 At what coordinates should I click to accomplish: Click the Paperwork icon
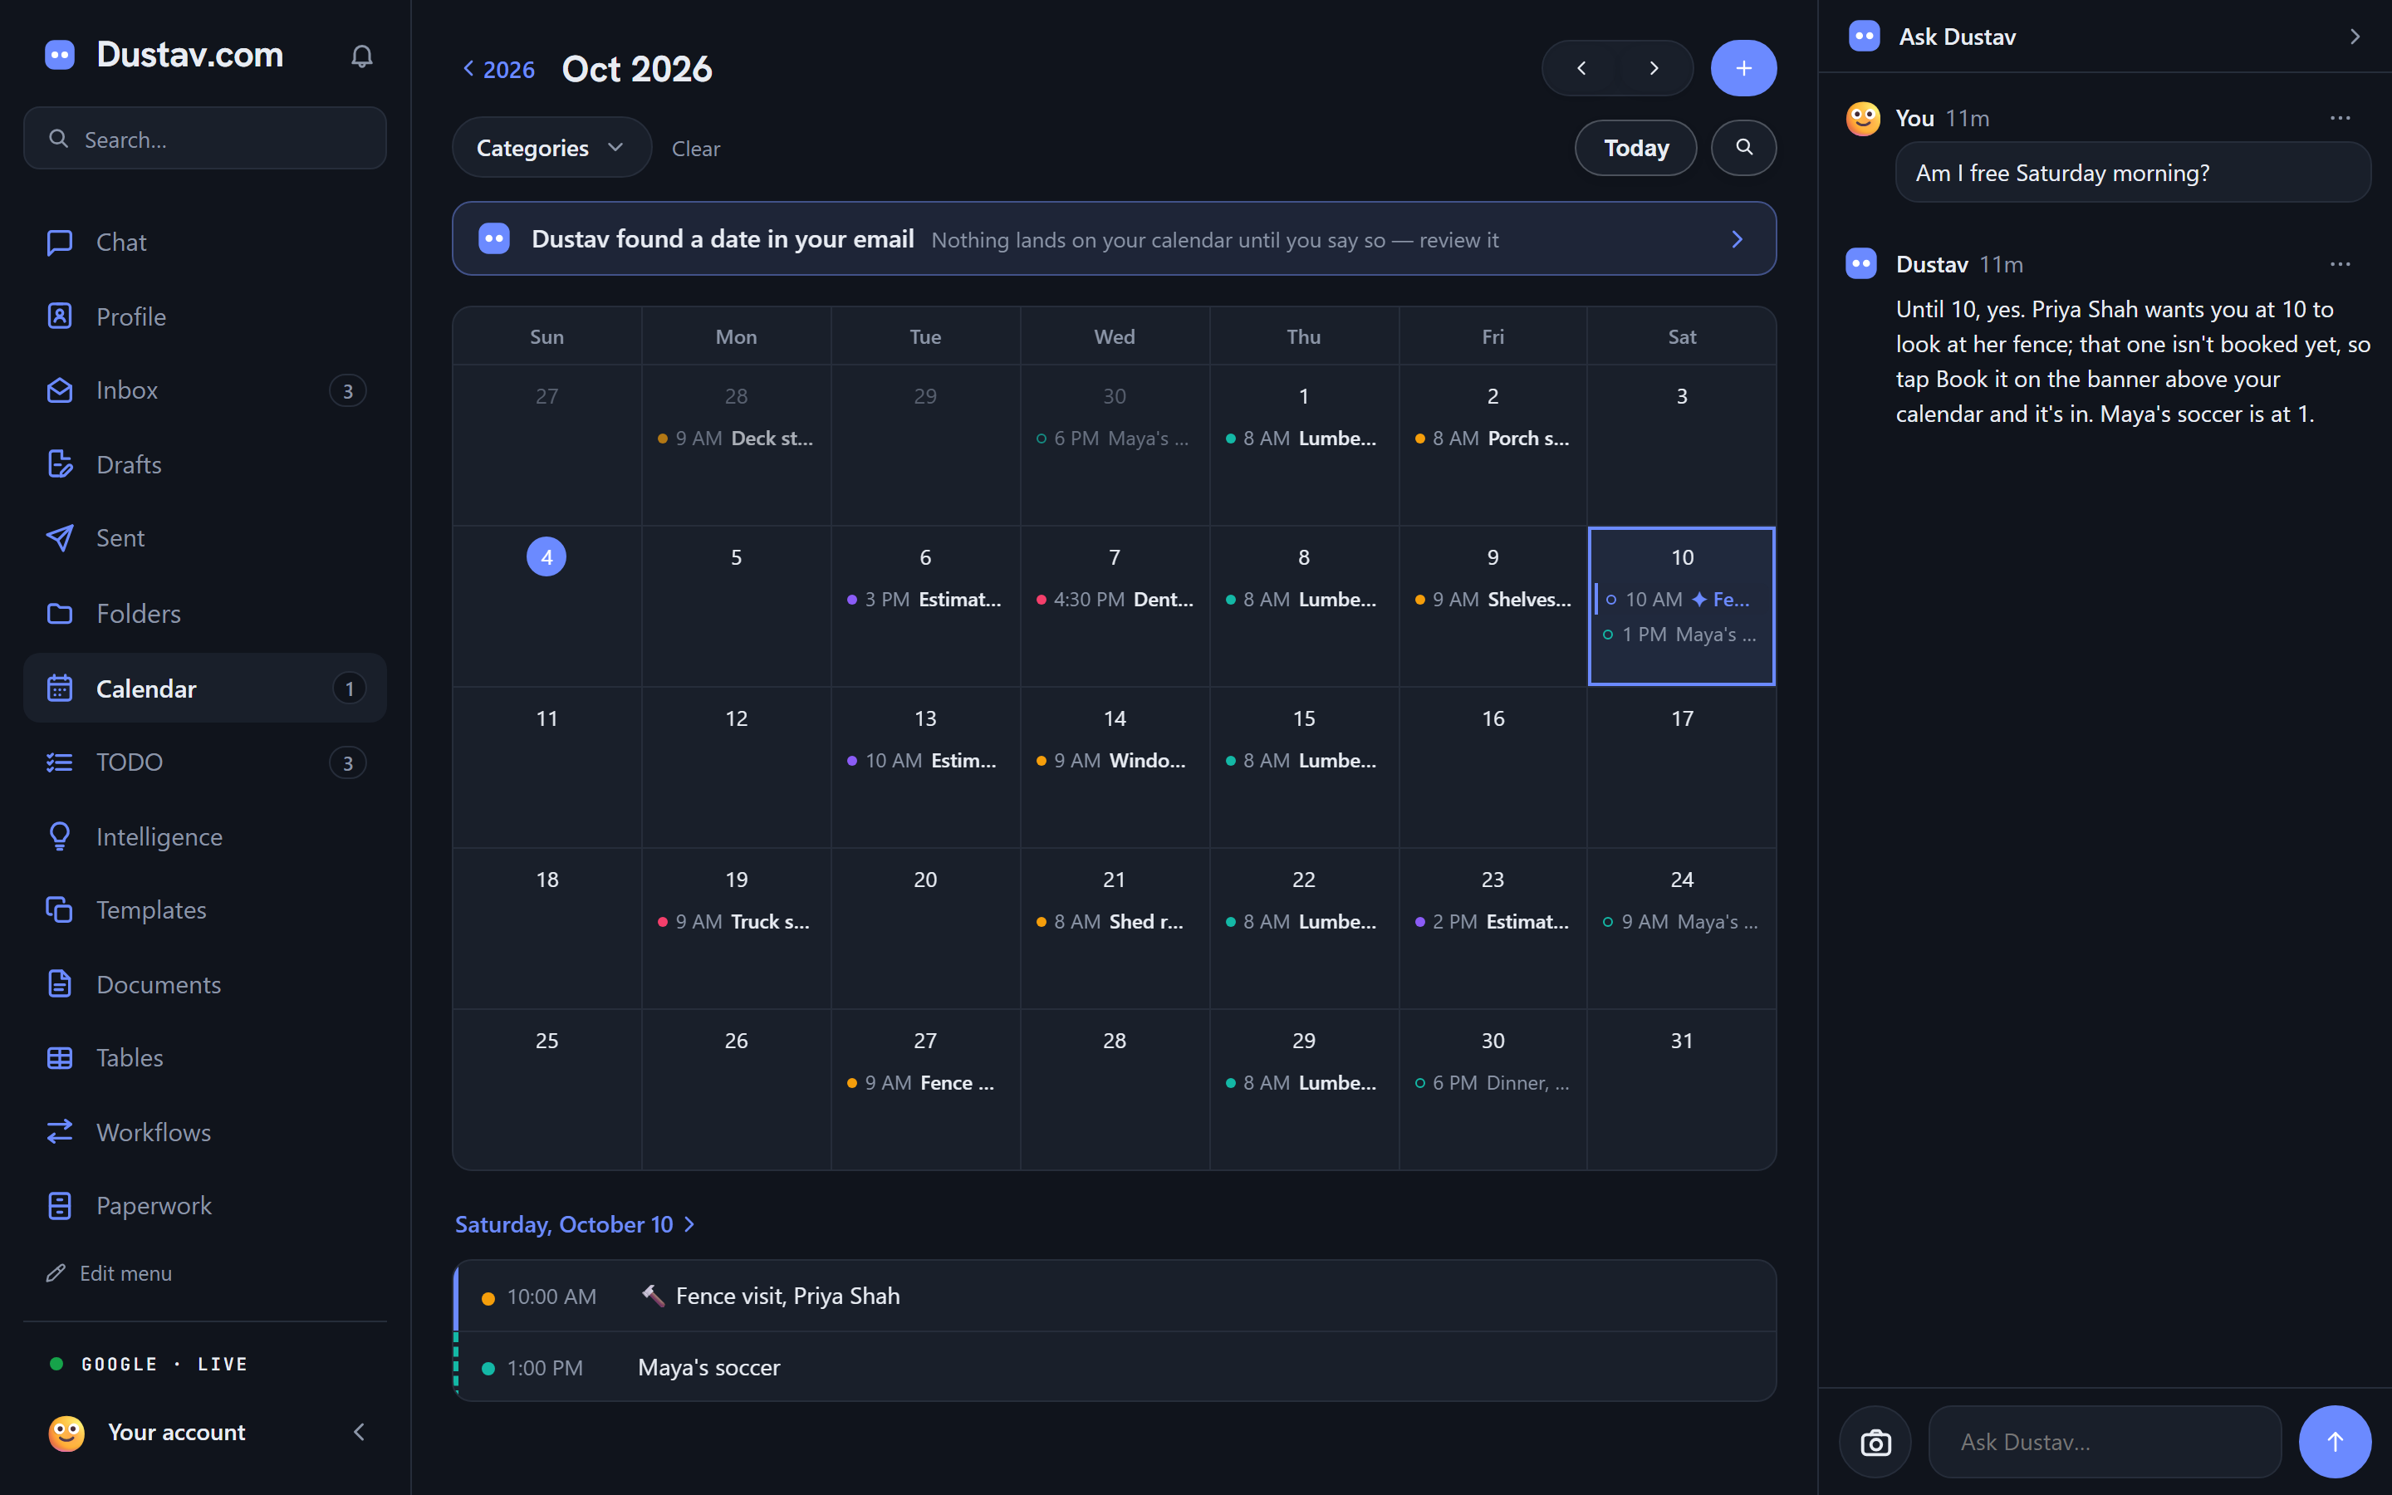click(61, 1205)
